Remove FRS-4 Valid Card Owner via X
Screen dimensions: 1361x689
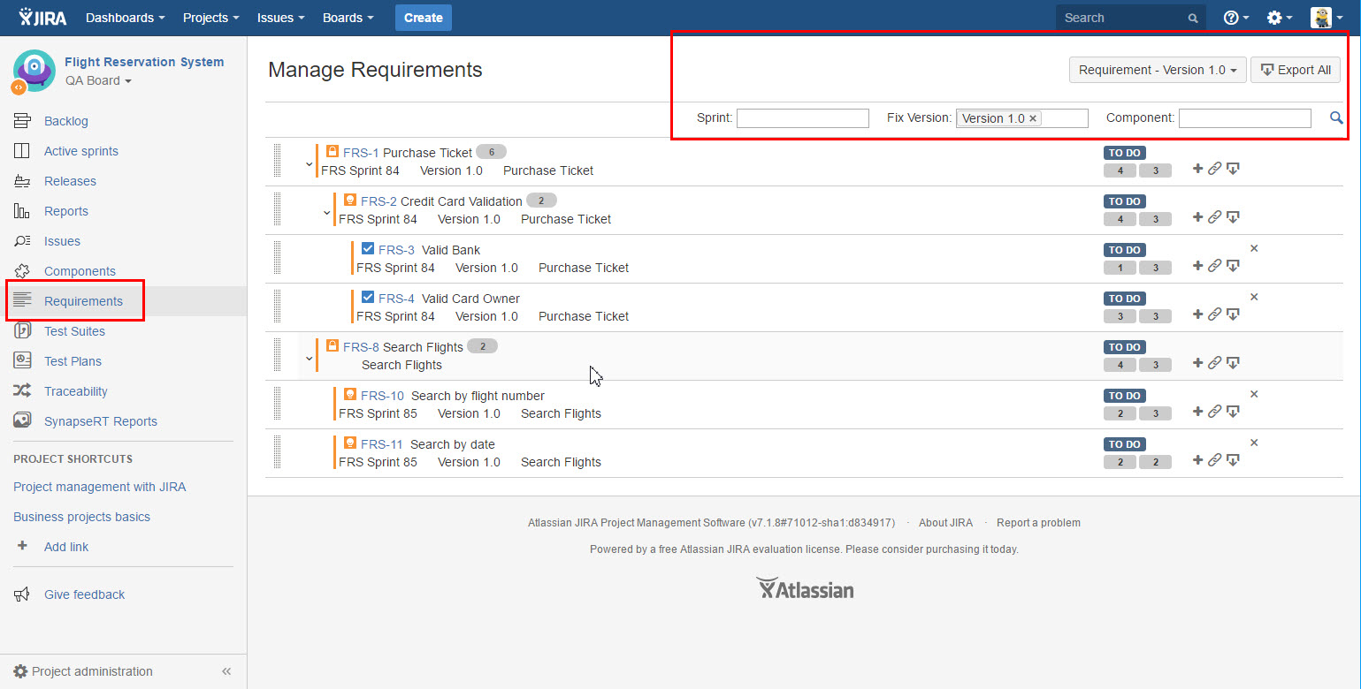(x=1254, y=297)
